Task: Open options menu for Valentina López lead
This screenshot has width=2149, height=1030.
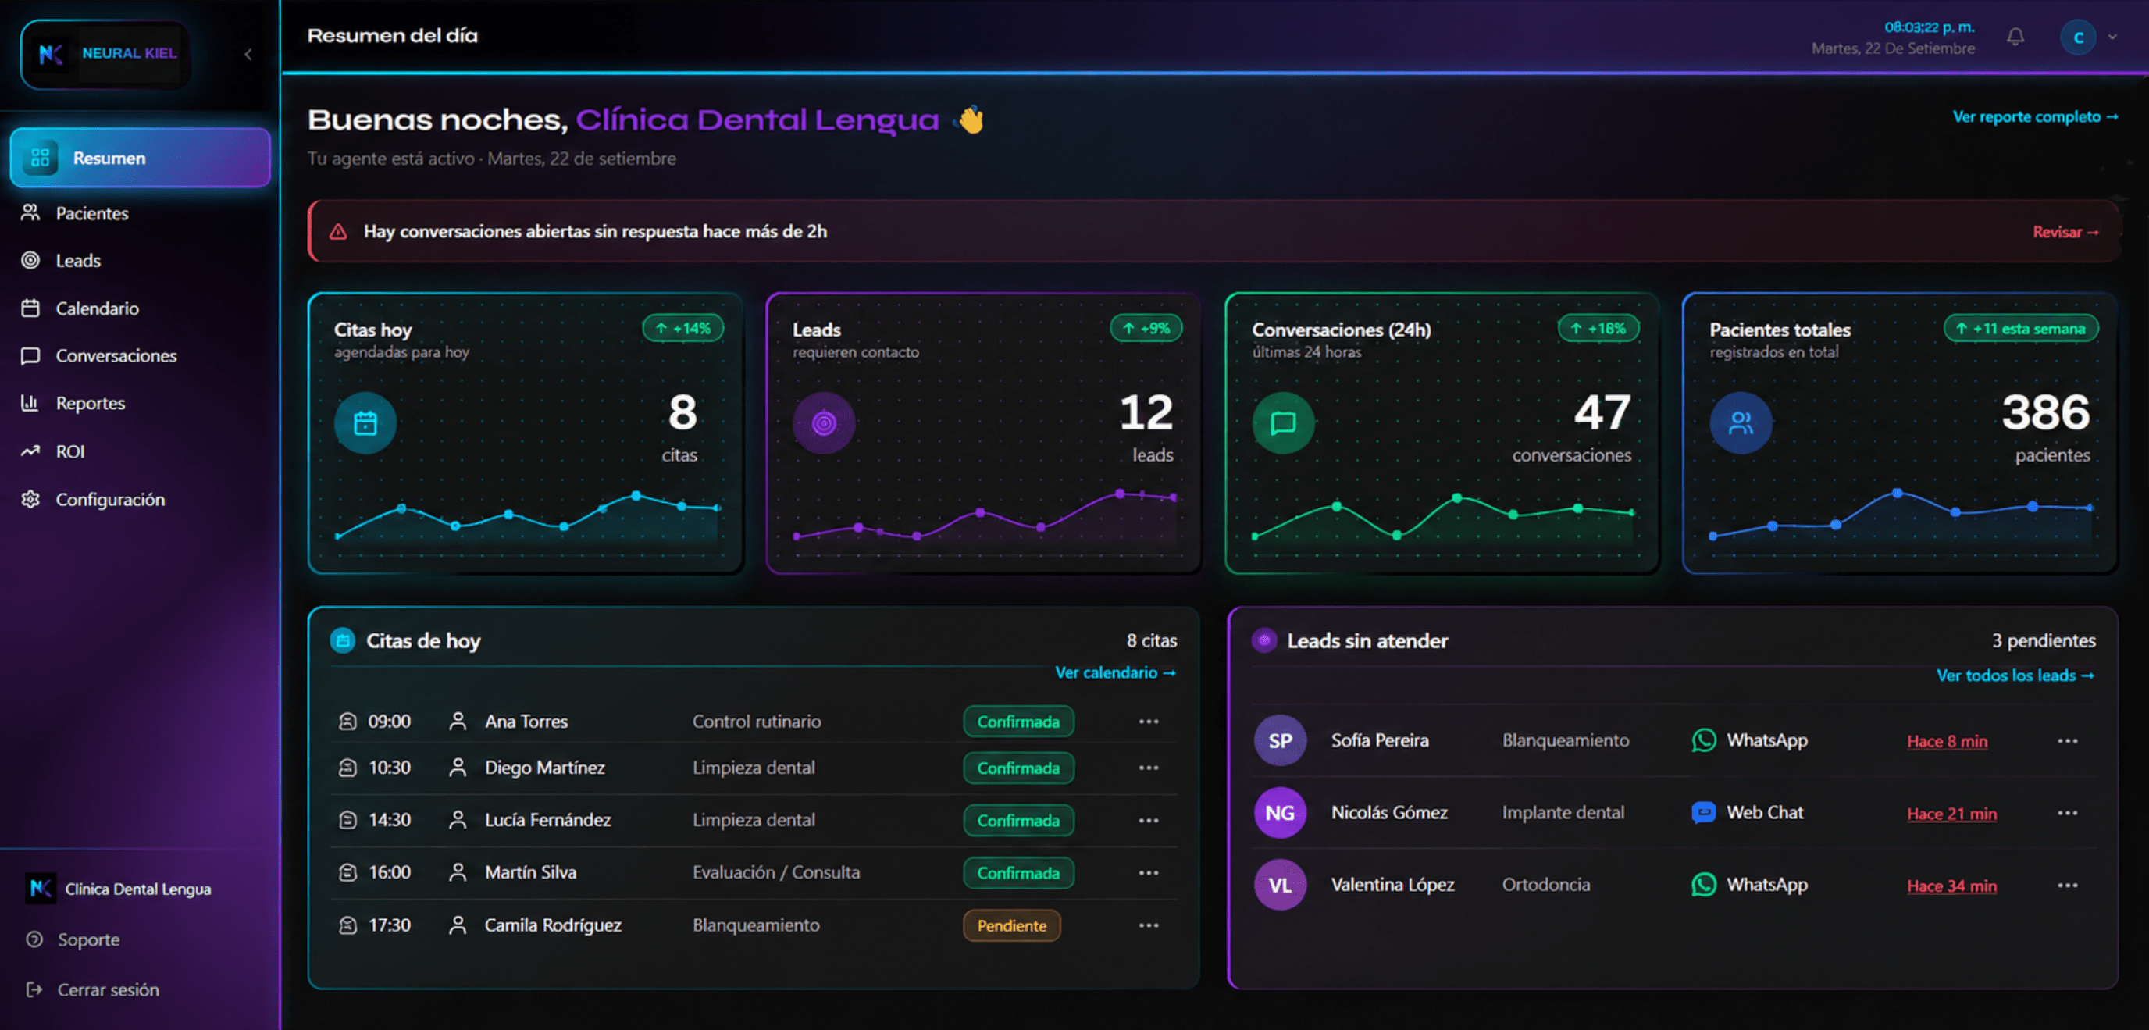Action: pos(2067,886)
